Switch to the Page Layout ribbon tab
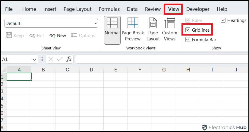 (77, 9)
